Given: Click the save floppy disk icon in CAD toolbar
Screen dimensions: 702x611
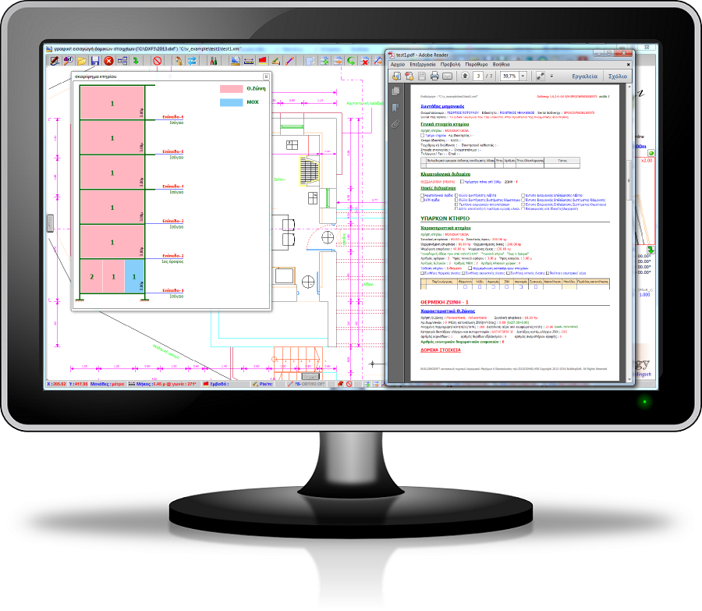Looking at the screenshot, I should 94,60.
